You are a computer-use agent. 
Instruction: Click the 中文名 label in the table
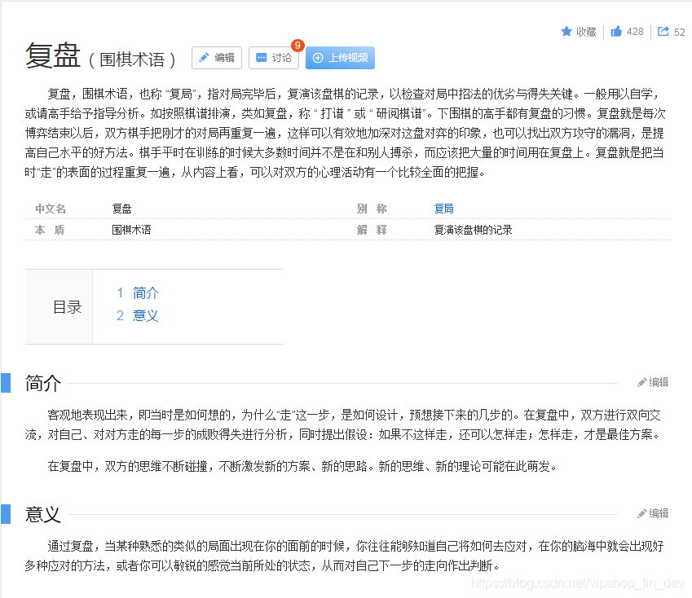point(51,209)
